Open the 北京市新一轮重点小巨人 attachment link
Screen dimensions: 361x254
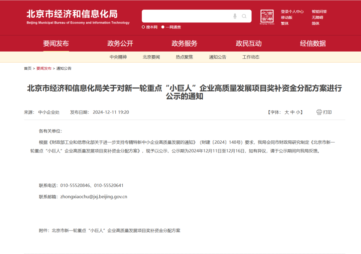coord(117,231)
